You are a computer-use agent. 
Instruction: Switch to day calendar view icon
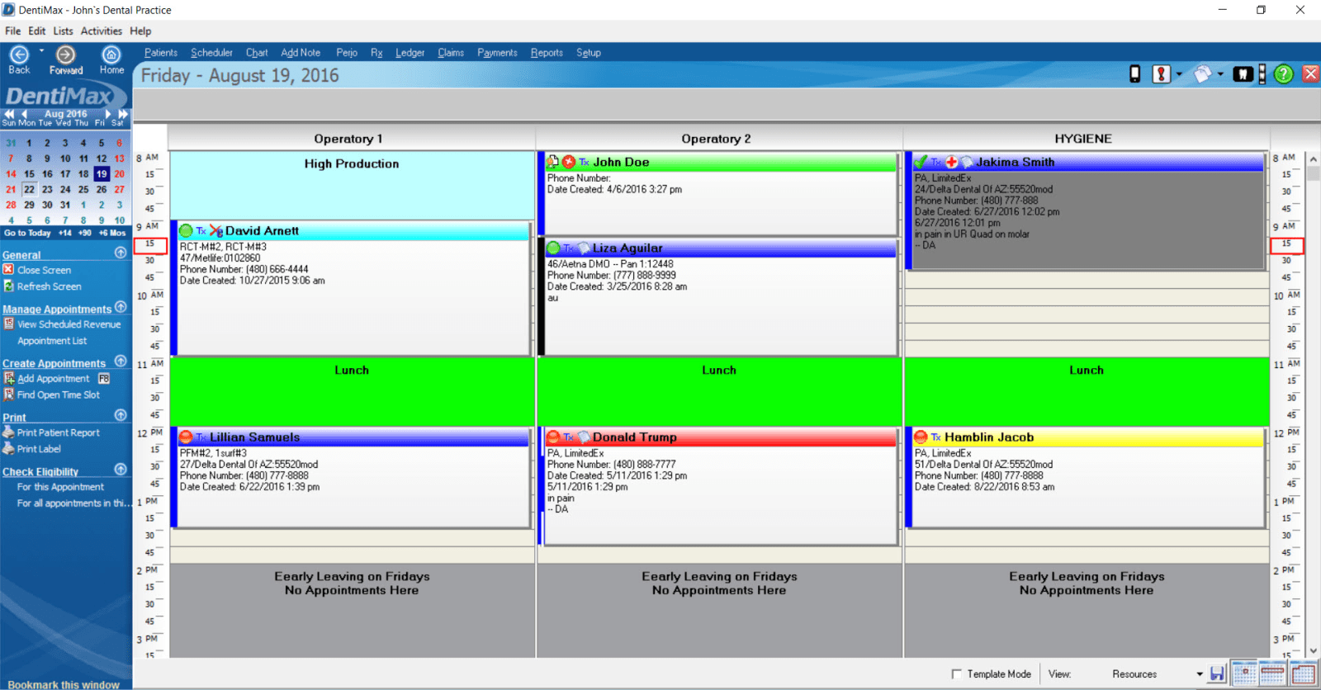[x=1244, y=673]
